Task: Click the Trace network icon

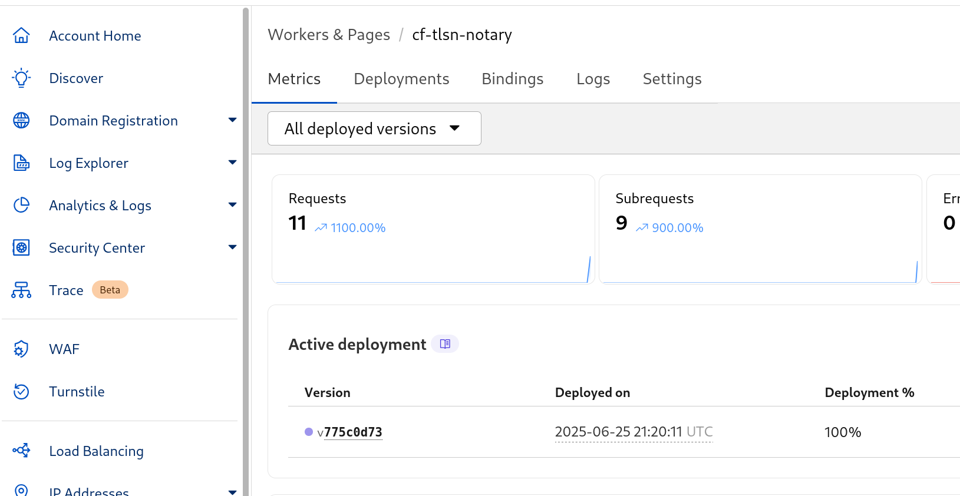Action: [x=21, y=290]
